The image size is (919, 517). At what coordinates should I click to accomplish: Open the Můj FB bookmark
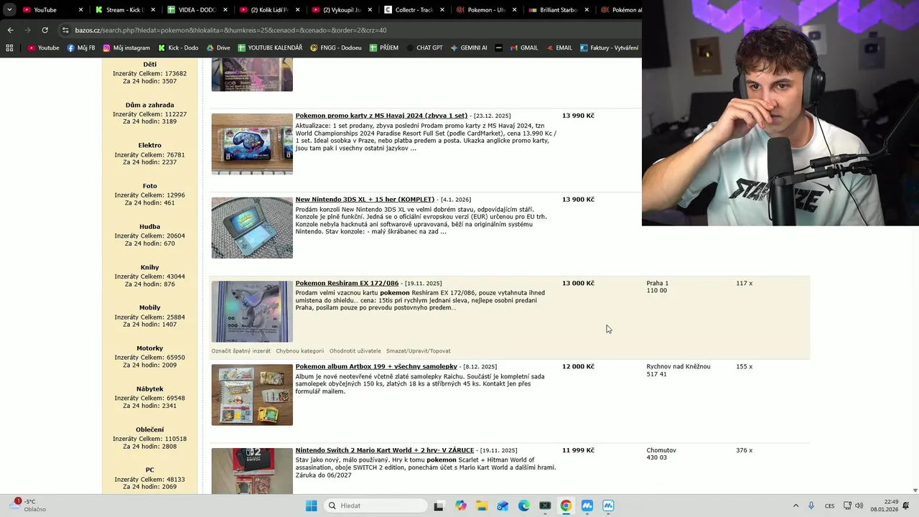81,48
